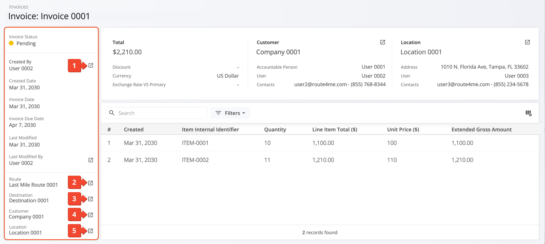Sort by Line Item Total column

coord(335,129)
